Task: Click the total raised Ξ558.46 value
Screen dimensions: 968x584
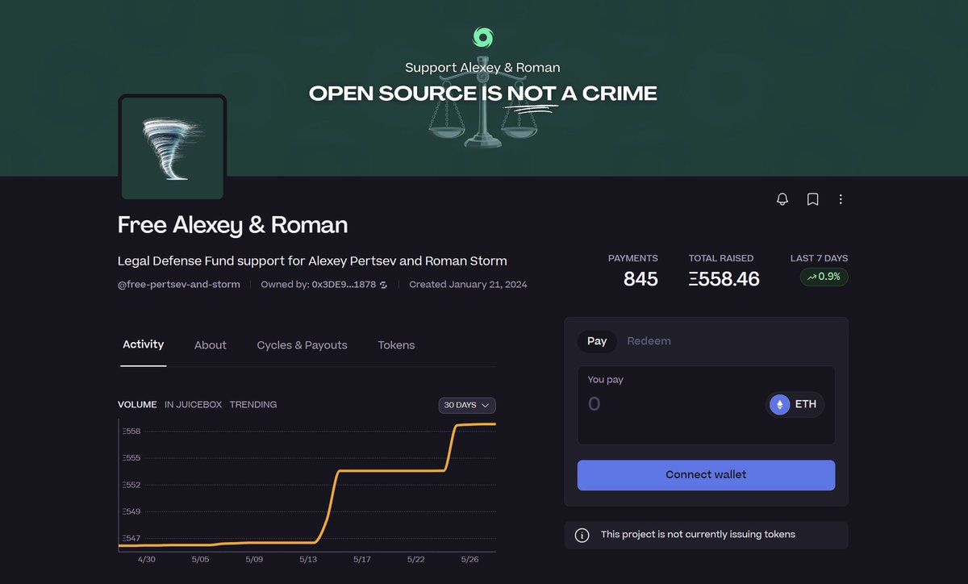Action: pos(724,279)
